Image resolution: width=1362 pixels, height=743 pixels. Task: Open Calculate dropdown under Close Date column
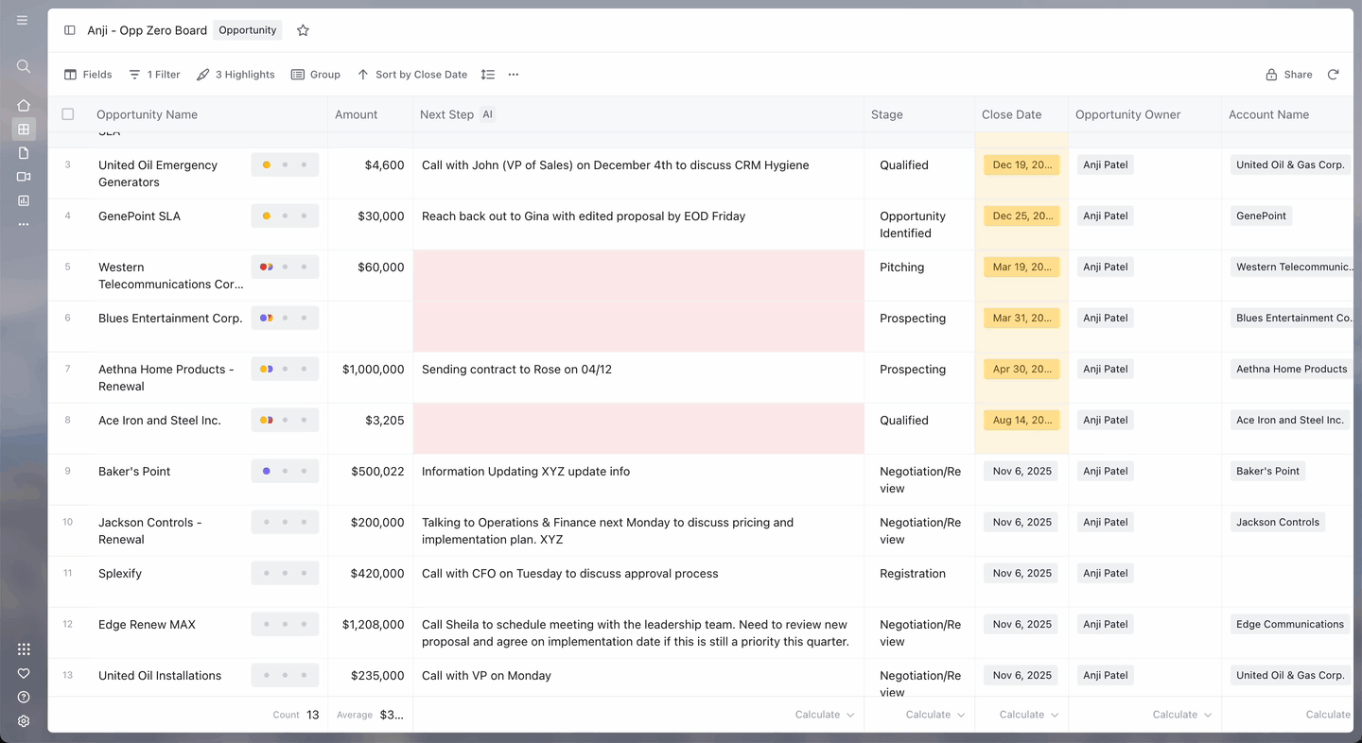click(1029, 715)
